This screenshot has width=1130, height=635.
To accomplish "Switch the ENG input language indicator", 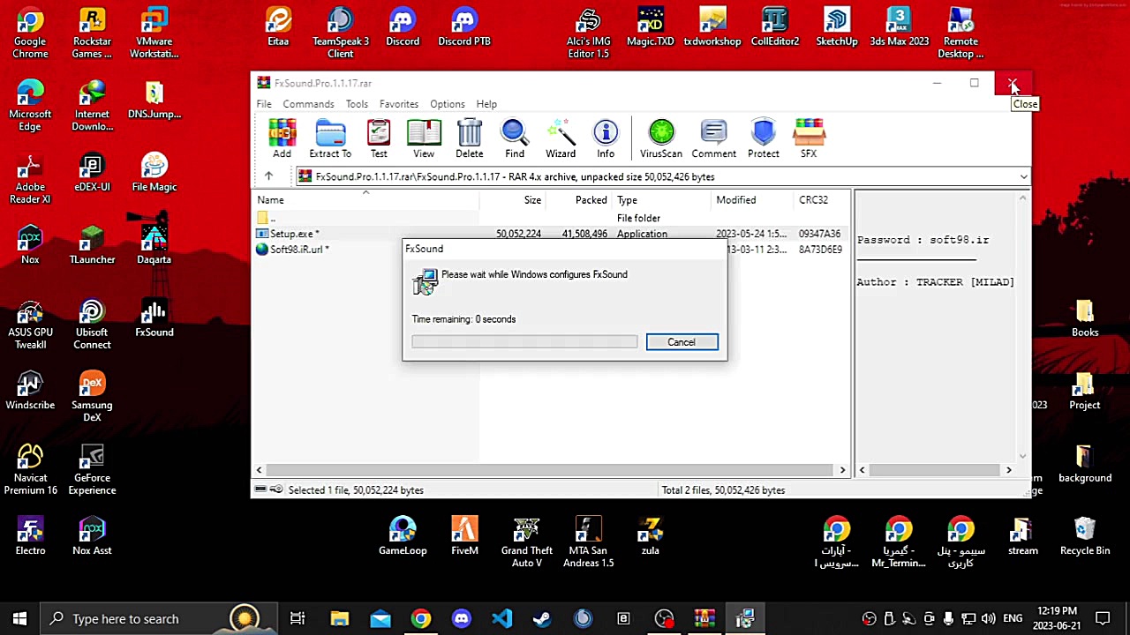I will 1013,618.
